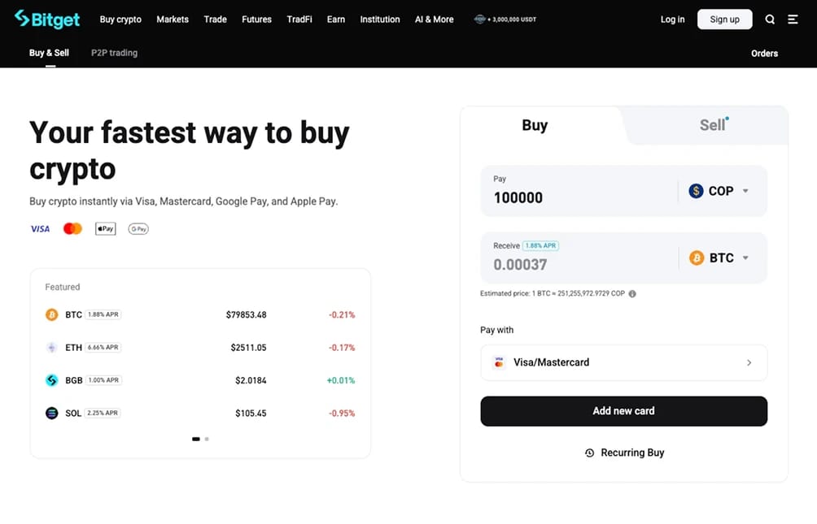Open the Buy crypto menu
Viewport: 817px width, 524px height.
[120, 19]
